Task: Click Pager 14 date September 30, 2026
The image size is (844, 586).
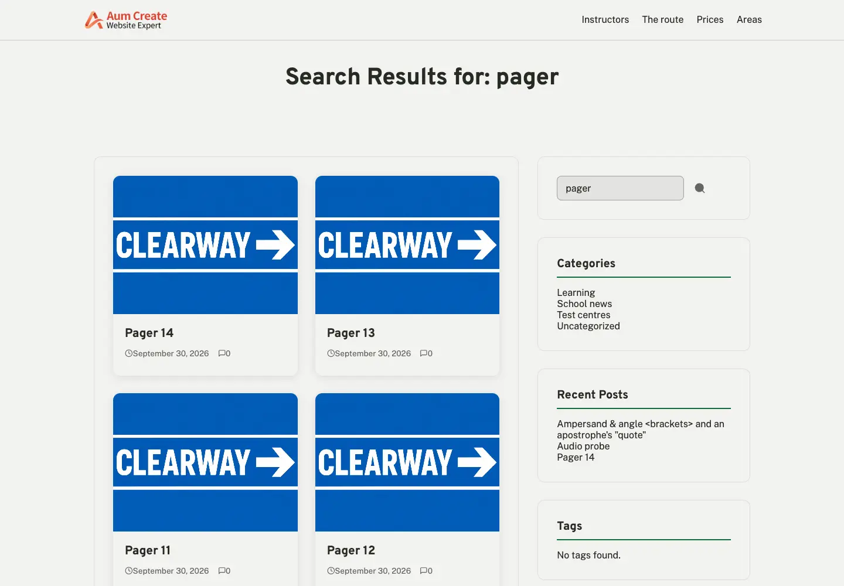Action: [171, 353]
